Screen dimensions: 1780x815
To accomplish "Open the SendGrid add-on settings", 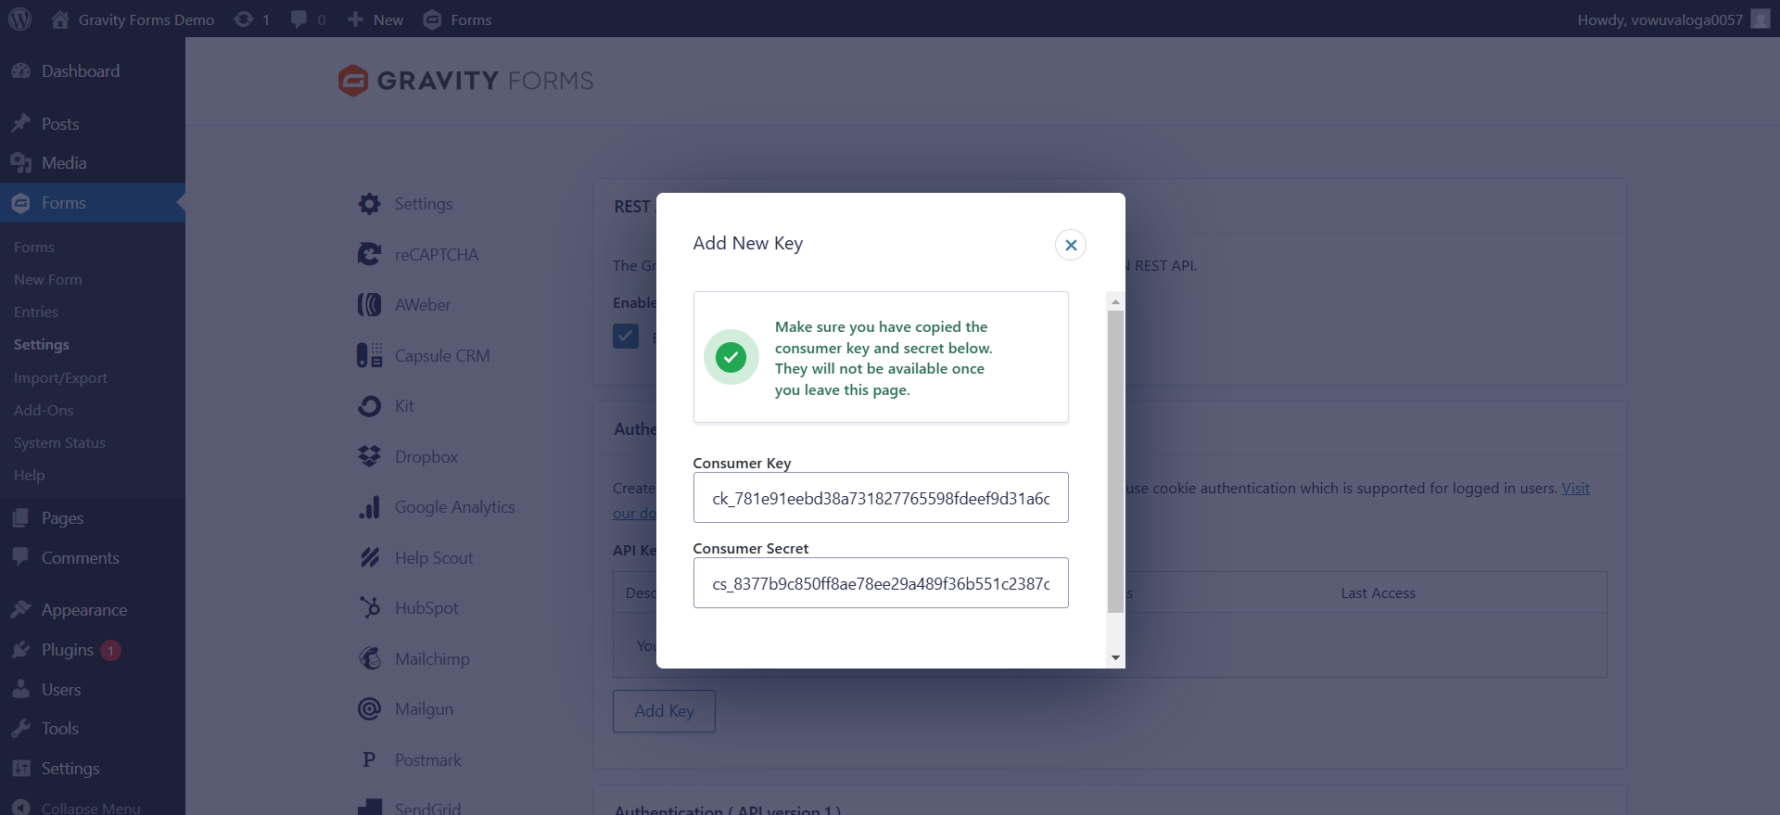I will point(427,808).
